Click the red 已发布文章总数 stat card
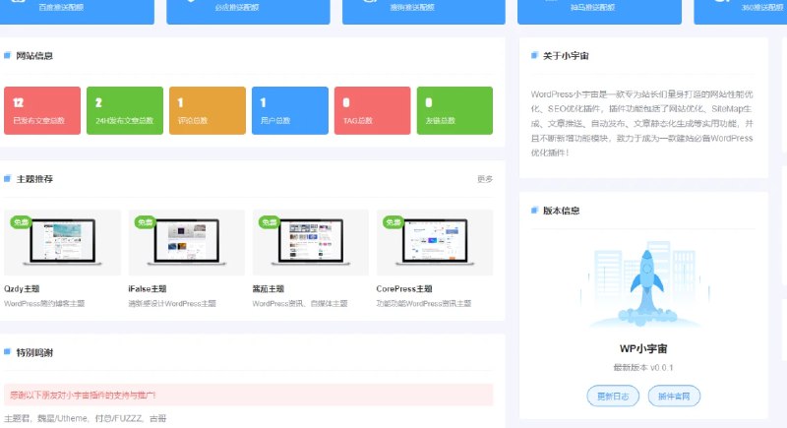Viewport: 787px width, 428px height. point(42,110)
